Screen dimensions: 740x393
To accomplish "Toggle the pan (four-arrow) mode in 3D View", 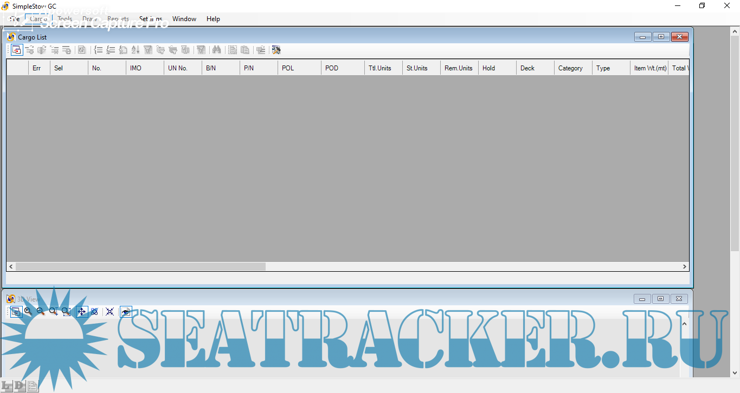I will coord(82,311).
